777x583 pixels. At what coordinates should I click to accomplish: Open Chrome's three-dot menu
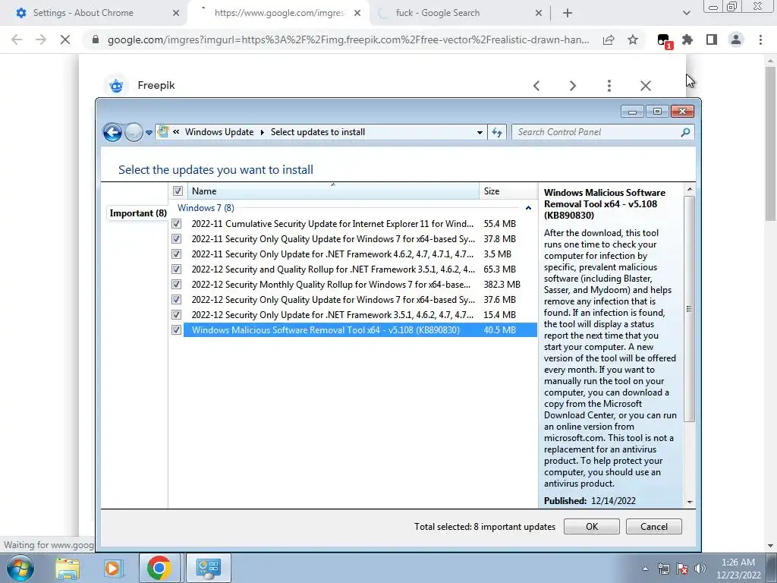(760, 39)
